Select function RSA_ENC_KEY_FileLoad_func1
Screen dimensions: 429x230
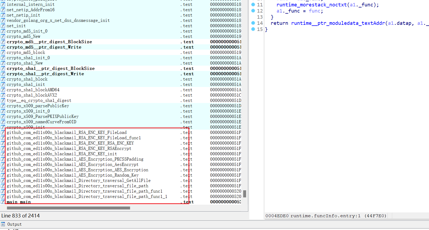click(x=74, y=138)
